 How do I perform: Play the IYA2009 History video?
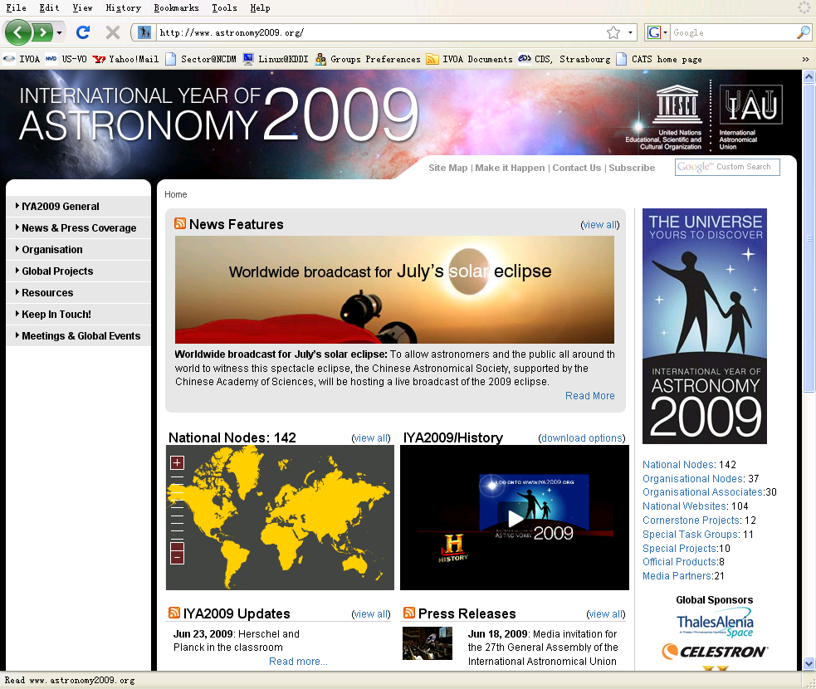tap(515, 518)
